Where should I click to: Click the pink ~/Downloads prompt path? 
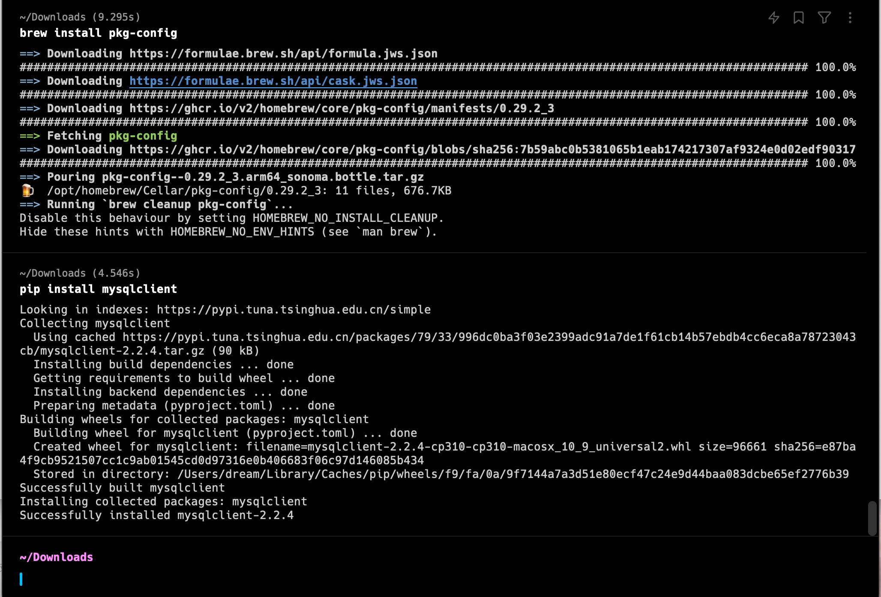pos(57,557)
